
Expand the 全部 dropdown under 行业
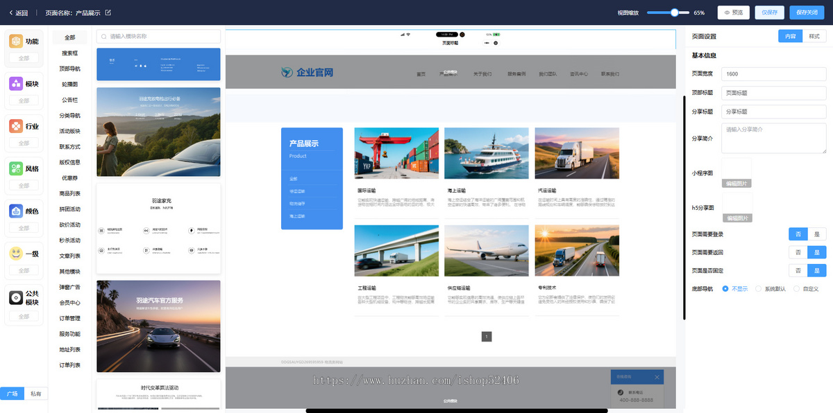(x=24, y=143)
